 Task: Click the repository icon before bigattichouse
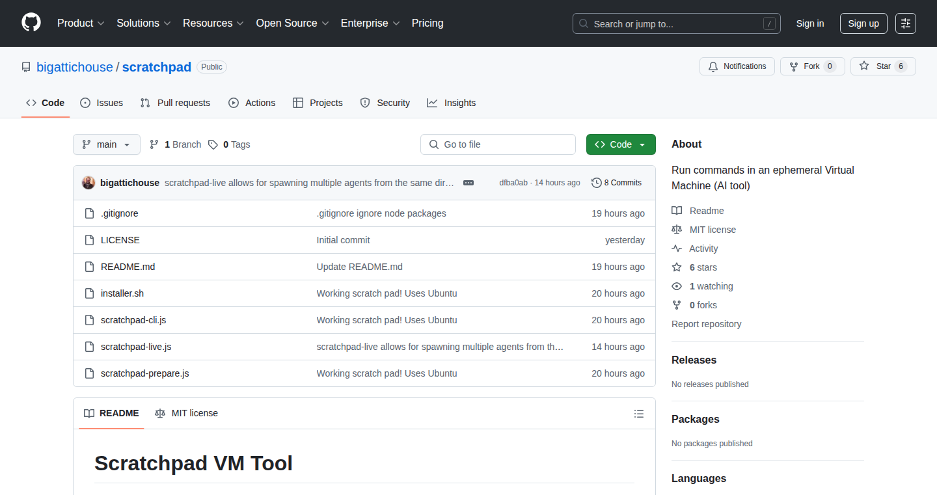[26, 67]
